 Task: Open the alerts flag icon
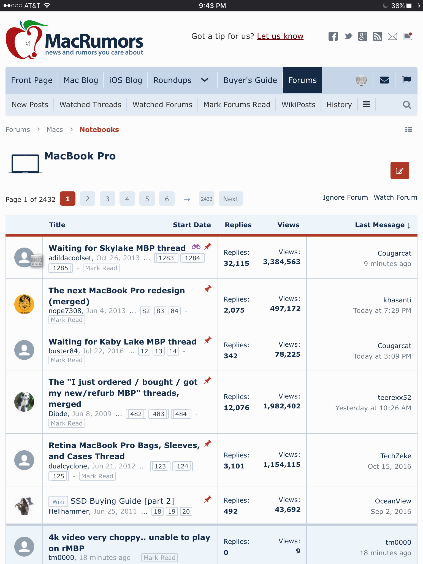point(406,80)
